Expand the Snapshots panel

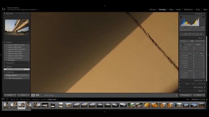click(x=5, y=63)
